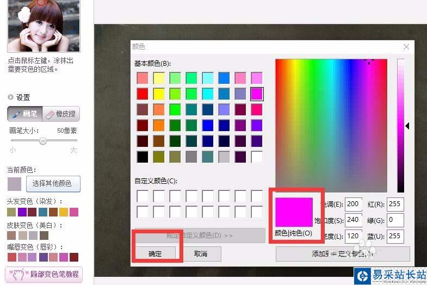Click the luminosity slider arrow
The height and width of the screenshot is (285, 427).
coord(407,126)
